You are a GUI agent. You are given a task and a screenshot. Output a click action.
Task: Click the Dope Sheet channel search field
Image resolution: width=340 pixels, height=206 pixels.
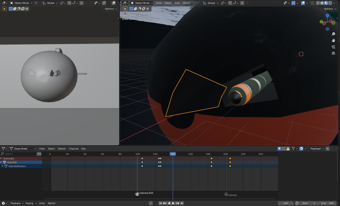tap(20, 154)
